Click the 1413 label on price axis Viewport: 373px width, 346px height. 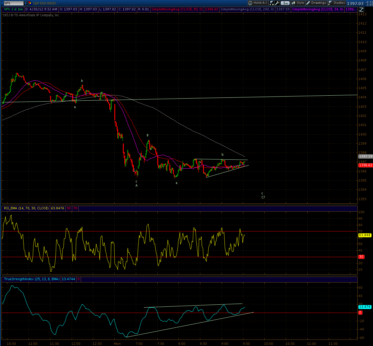(362, 14)
